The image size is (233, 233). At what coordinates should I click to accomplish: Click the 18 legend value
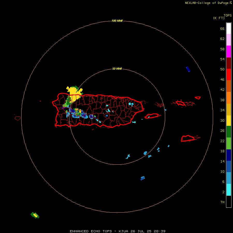[222, 151]
